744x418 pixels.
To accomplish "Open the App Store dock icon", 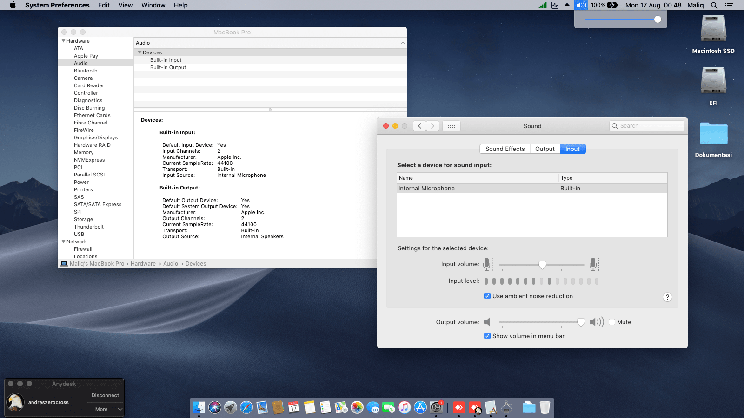I will pyautogui.click(x=420, y=407).
